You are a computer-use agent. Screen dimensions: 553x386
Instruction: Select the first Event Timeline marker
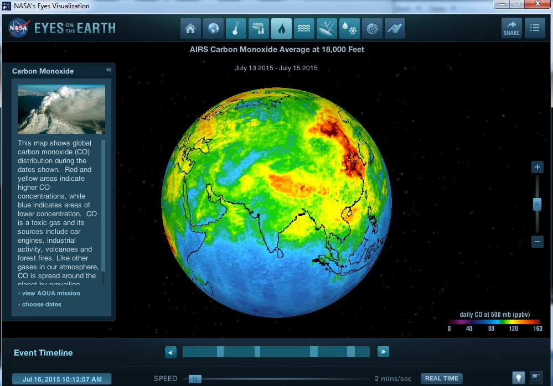pyautogui.click(x=220, y=352)
